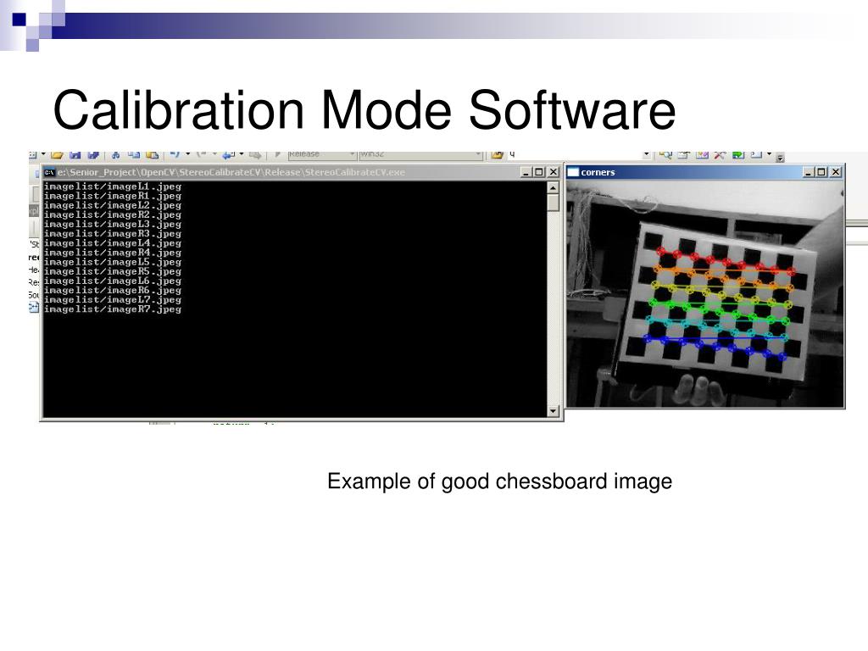Maximize the corners window
868x651 pixels.
[x=821, y=172]
